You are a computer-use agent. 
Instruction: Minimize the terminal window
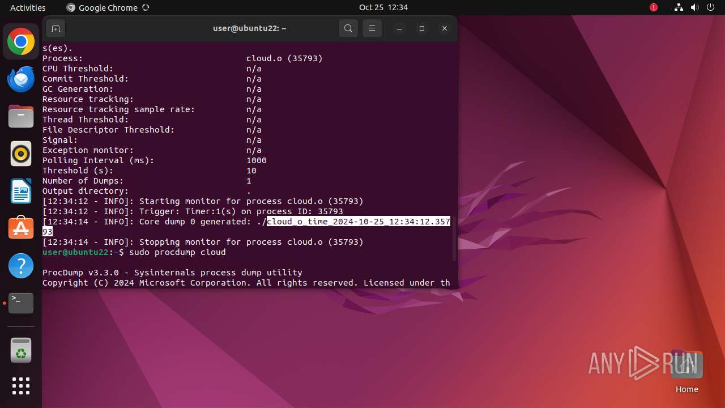click(399, 28)
